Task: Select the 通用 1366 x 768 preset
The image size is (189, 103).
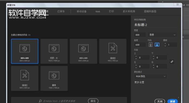Action: (x=54, y=78)
